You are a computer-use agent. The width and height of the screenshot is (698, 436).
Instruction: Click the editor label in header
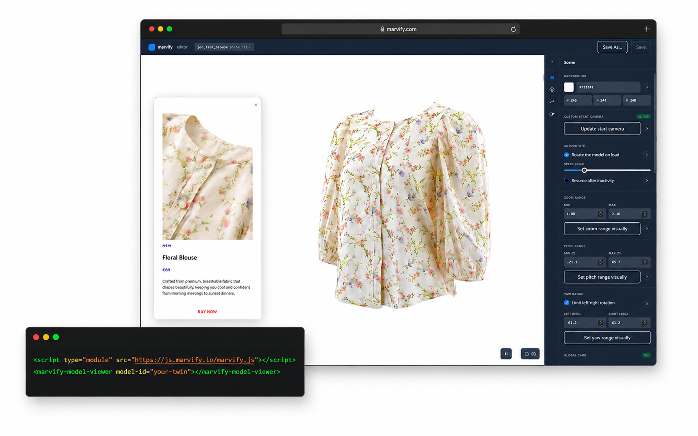click(182, 47)
